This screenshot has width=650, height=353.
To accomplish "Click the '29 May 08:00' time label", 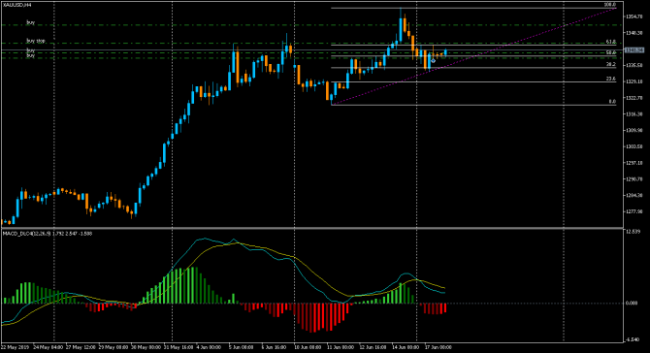I will click(x=114, y=347).
